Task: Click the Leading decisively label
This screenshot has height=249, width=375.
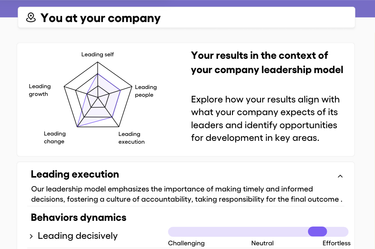Action: [78, 236]
